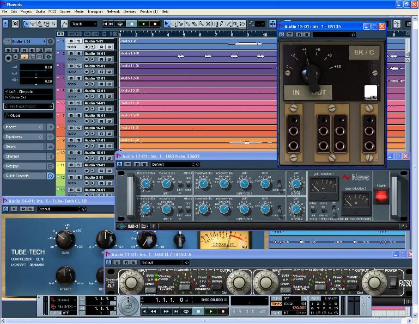Open the File menu
Viewport: 419px width, 324px height.
(x=4, y=12)
